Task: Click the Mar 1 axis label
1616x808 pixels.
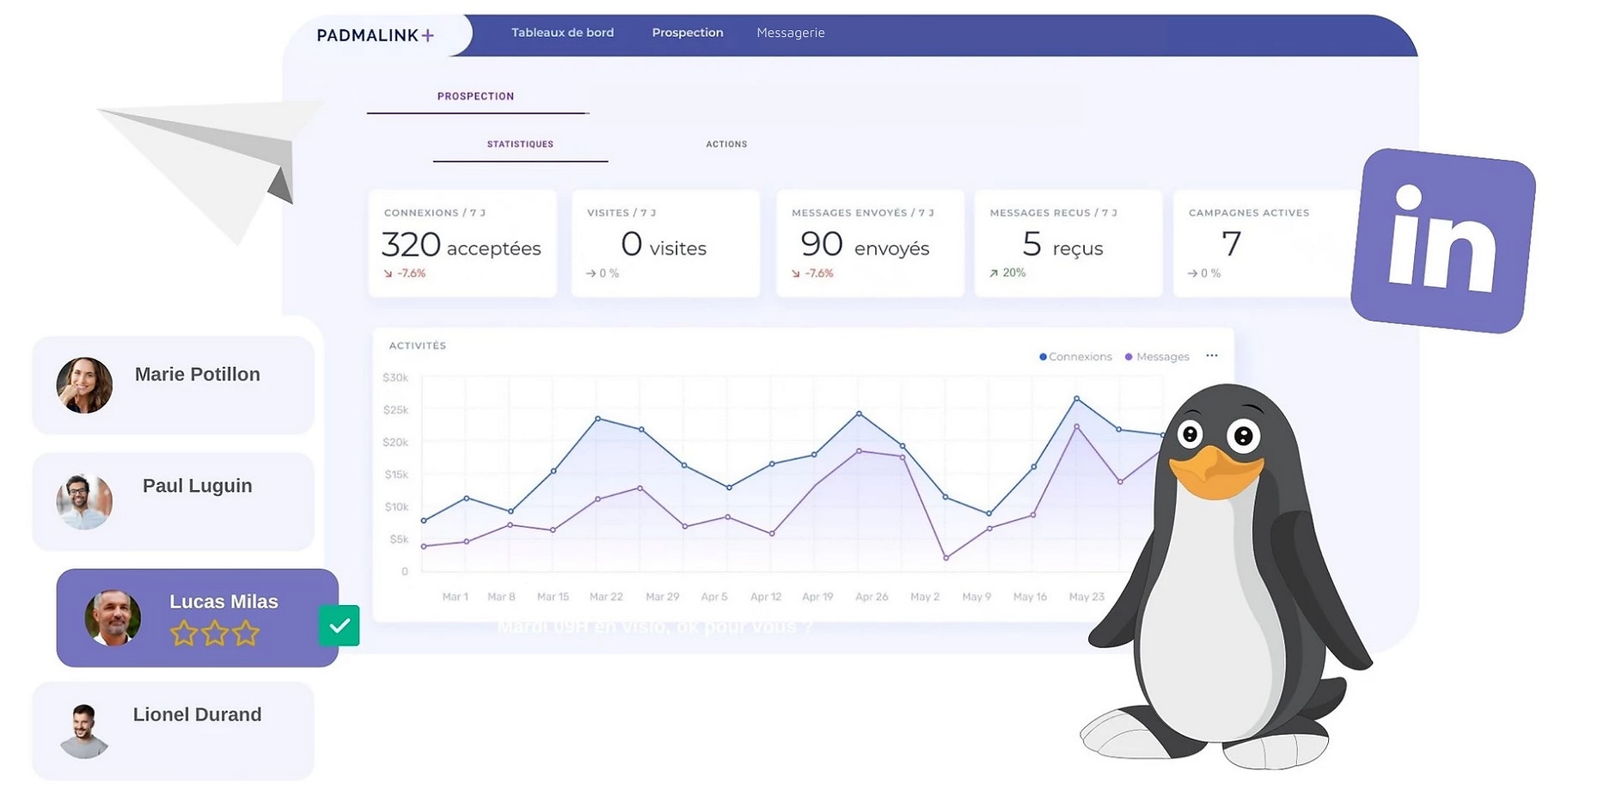Action: 455,597
